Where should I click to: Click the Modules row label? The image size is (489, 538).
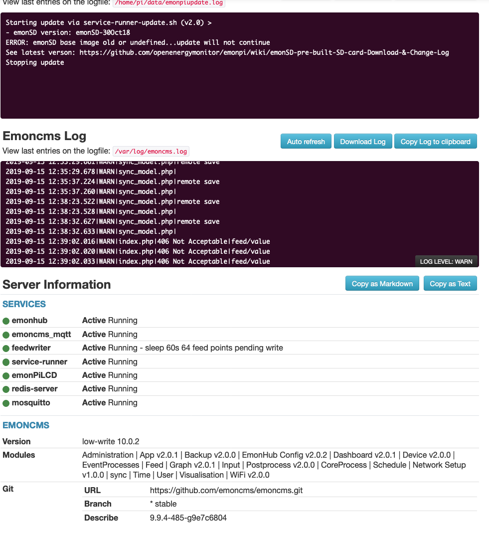[19, 455]
